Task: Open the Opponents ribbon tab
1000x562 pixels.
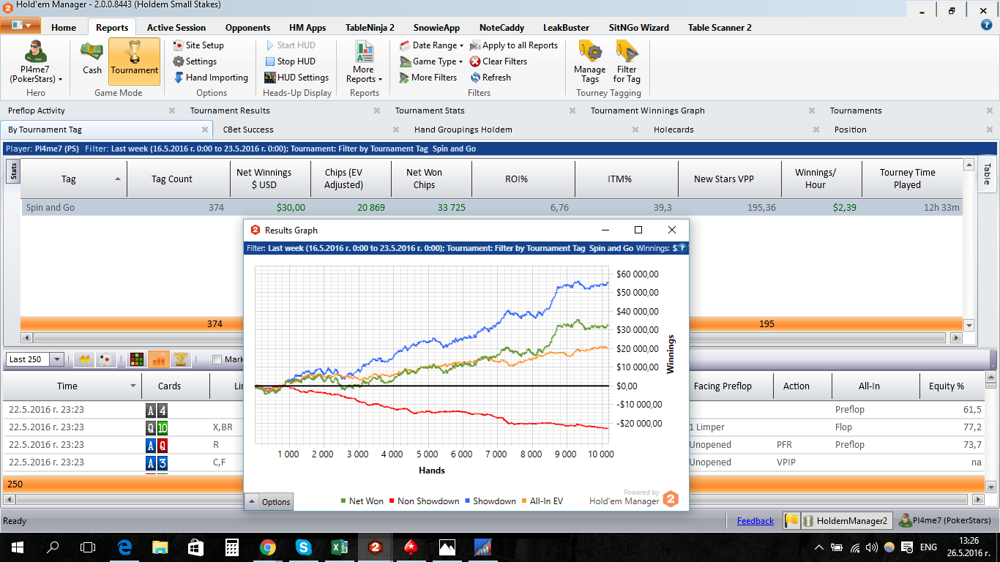Action: coord(247,28)
